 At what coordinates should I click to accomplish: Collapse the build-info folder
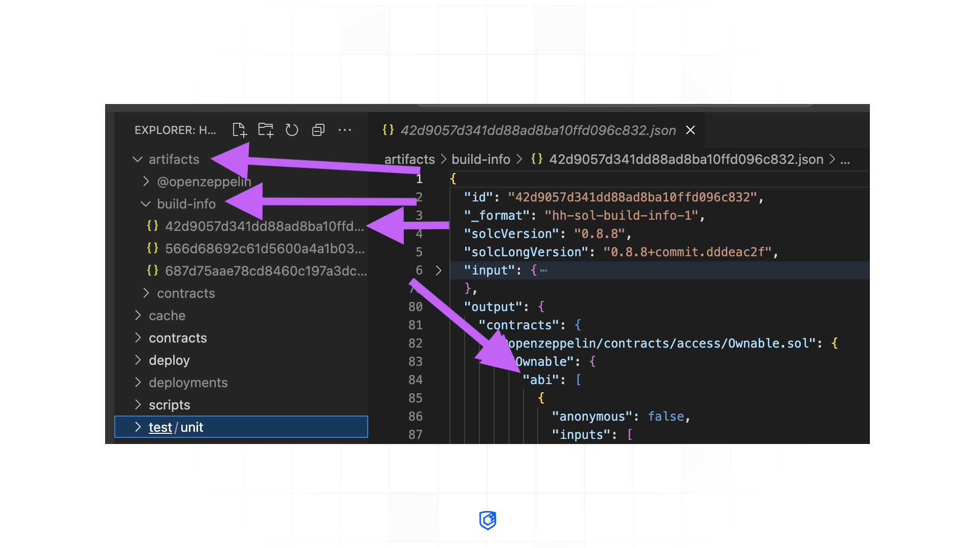click(145, 203)
